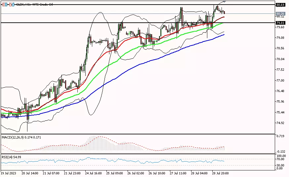Screen dimensions: 289x177
Task: Click the 20 Jul 14:00 time label
Action: click(30, 173)
